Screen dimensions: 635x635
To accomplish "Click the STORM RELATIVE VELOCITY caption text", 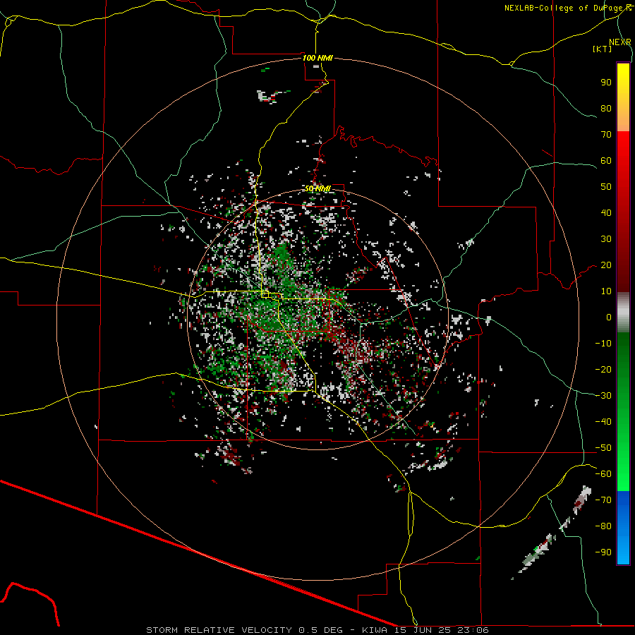I will point(219,630).
